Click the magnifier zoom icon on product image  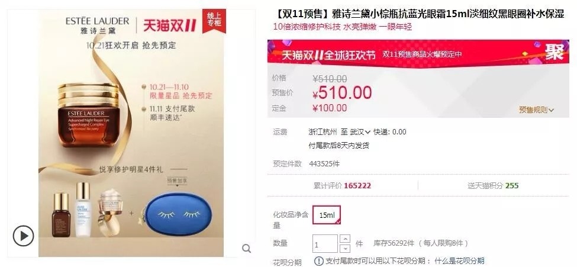247,249
